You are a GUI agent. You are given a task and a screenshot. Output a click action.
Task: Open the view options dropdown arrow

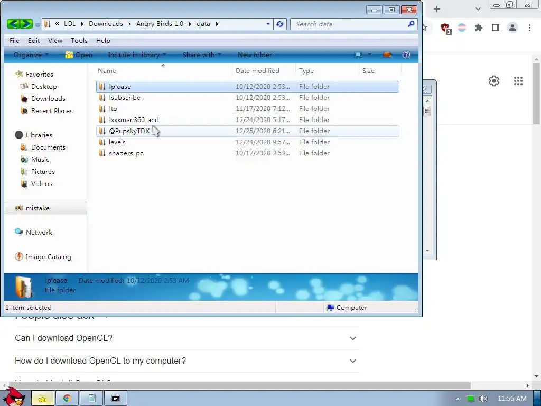pyautogui.click(x=369, y=54)
